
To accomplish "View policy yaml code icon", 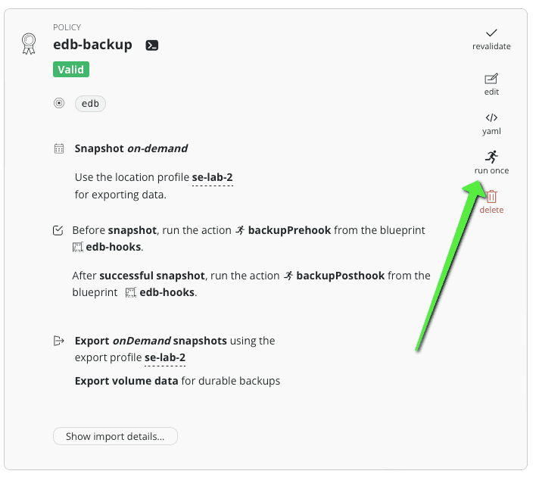I will 491,118.
